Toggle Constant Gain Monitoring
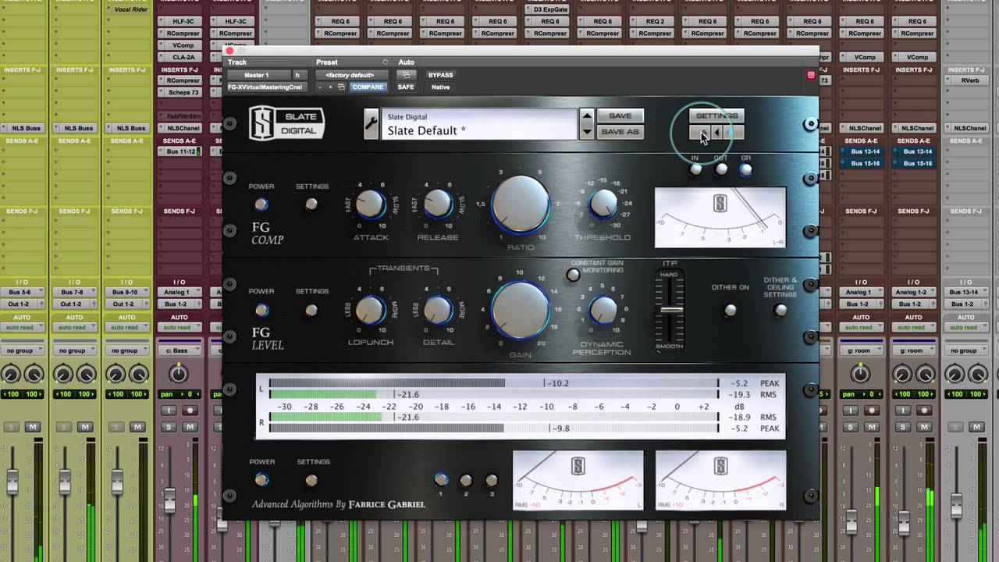This screenshot has height=562, width=999. 573,275
